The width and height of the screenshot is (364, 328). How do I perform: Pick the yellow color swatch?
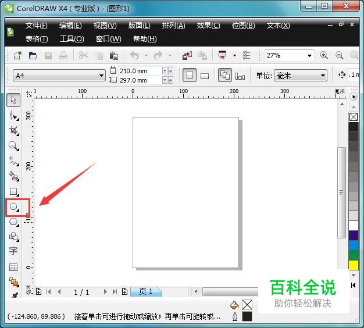click(354, 265)
